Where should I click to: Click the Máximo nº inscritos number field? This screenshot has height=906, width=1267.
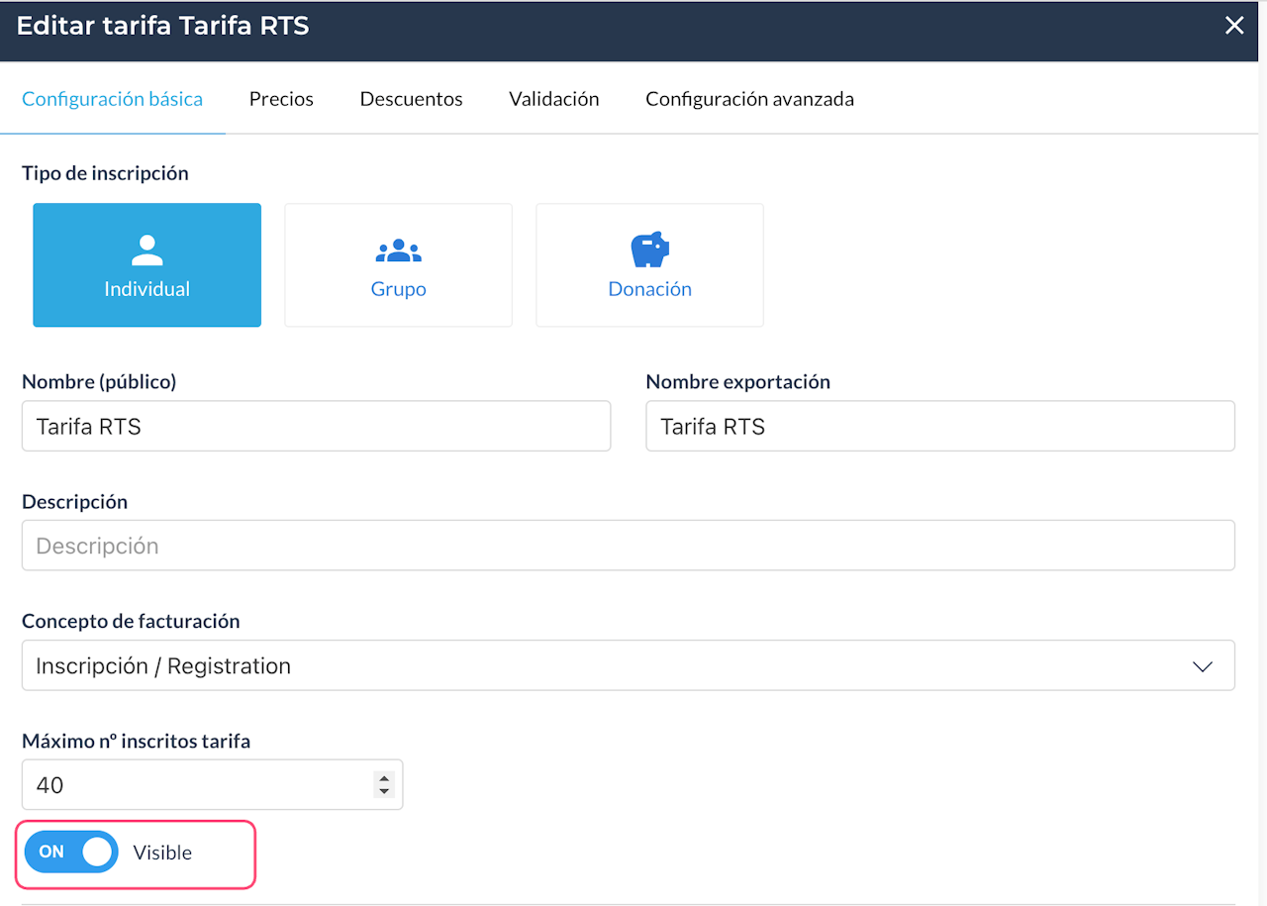(x=213, y=785)
